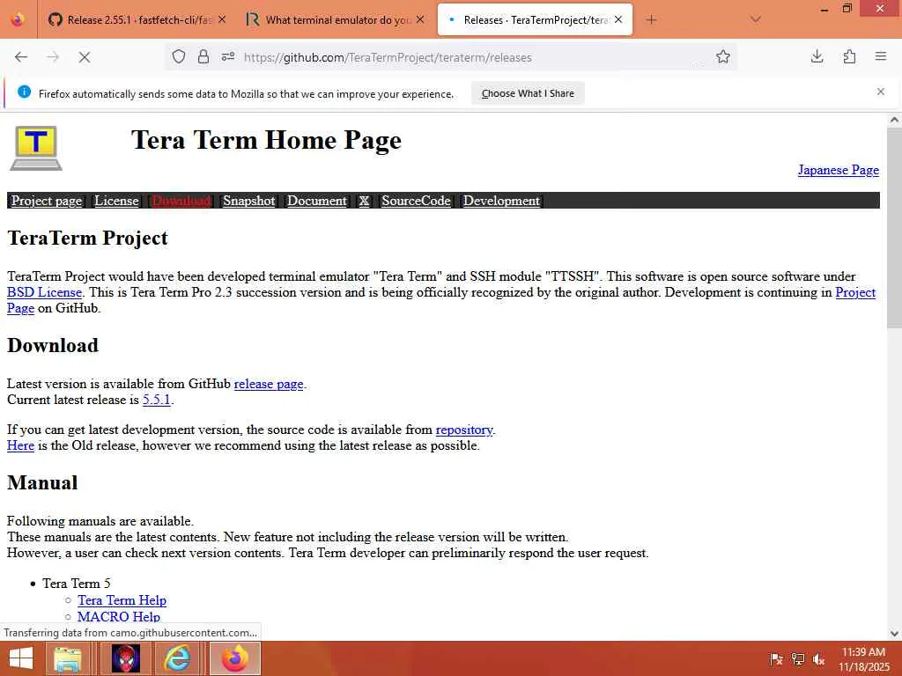The height and width of the screenshot is (676, 902).
Task: Open the network tray icon
Action: (x=798, y=658)
